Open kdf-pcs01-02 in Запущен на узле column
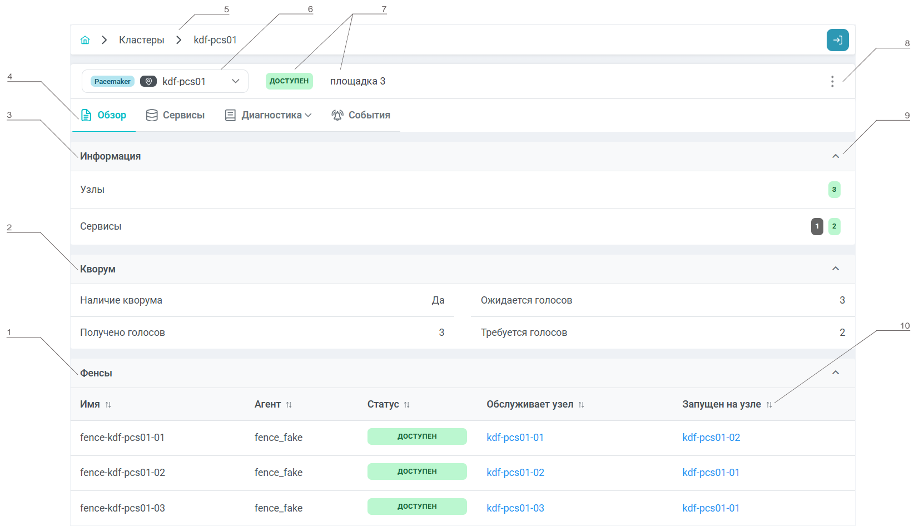The height and width of the screenshot is (526, 919). pyautogui.click(x=711, y=438)
